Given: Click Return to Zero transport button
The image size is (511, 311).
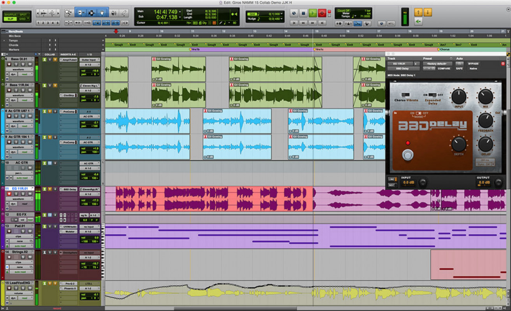Looking at the screenshot, I should coord(294,23).
